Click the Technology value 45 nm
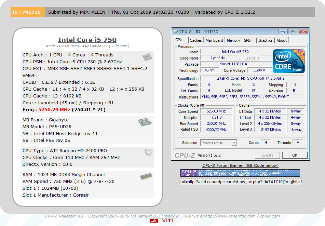This screenshot has width=325, height=226. pos(210,70)
